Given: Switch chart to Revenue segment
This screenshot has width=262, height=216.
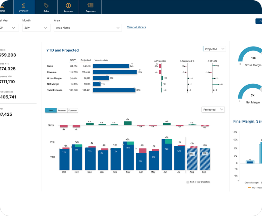Looking at the screenshot, I should (62, 110).
